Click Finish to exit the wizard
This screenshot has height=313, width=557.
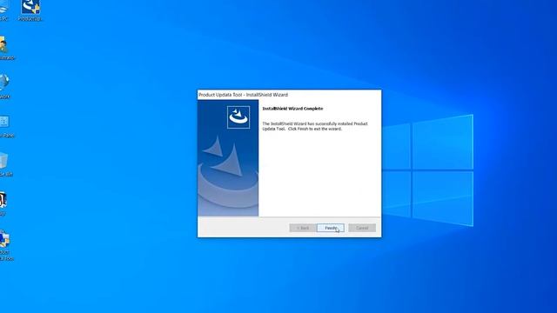pos(331,228)
